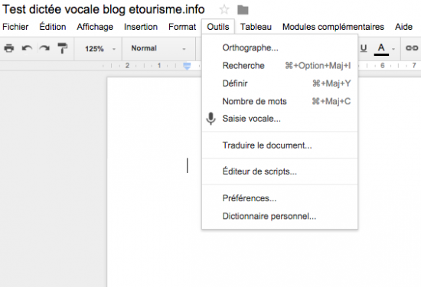
Task: Open the Format menu
Action: coord(182,27)
